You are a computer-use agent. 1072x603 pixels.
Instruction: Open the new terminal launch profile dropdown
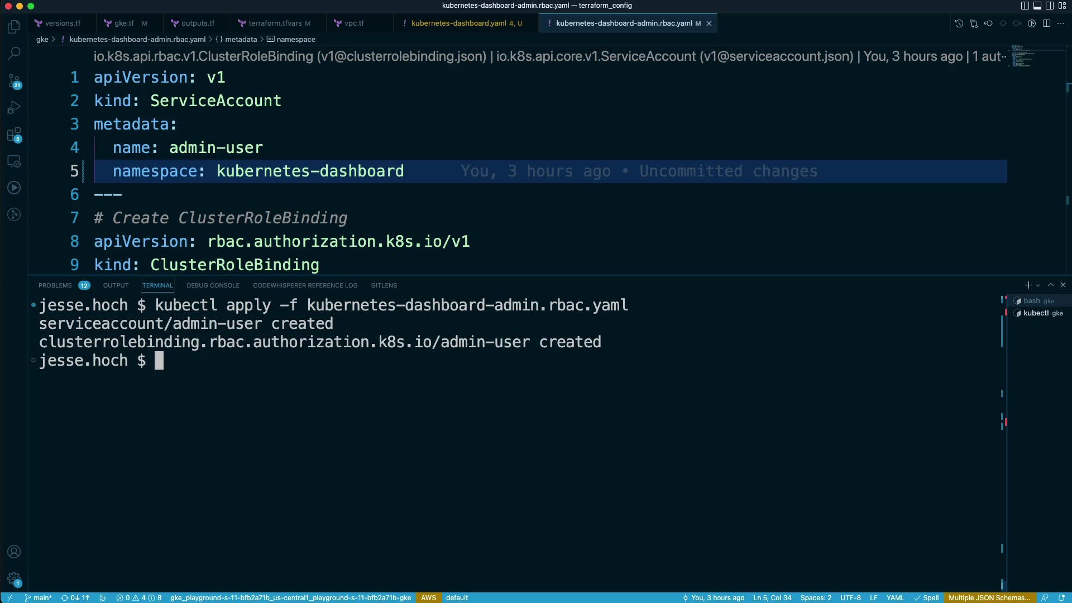pos(1038,285)
